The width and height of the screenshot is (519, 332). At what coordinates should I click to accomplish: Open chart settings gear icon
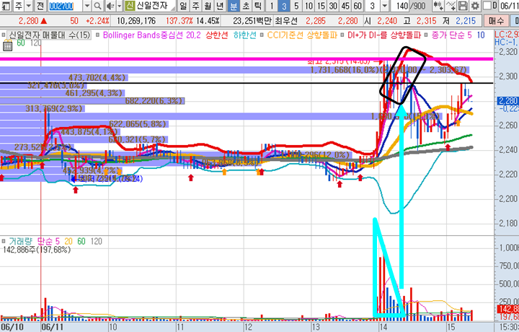475,6
